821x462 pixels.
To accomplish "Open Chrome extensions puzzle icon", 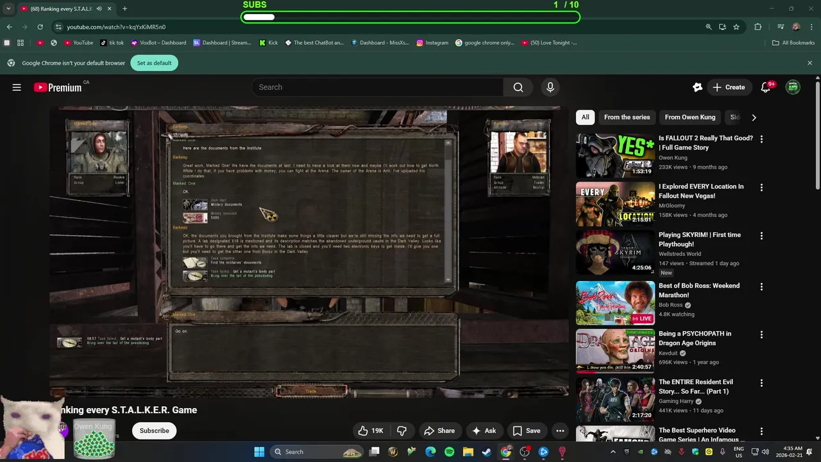I will point(758,27).
